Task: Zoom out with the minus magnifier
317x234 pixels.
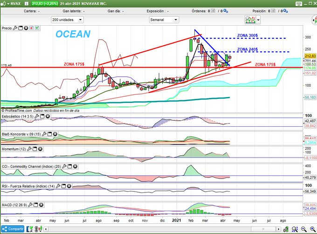Action: click(304, 229)
